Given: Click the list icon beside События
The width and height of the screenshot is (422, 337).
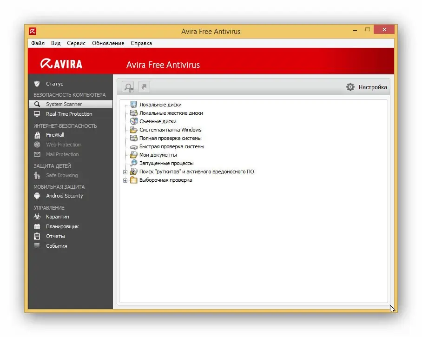Looking at the screenshot, I should [x=37, y=246].
